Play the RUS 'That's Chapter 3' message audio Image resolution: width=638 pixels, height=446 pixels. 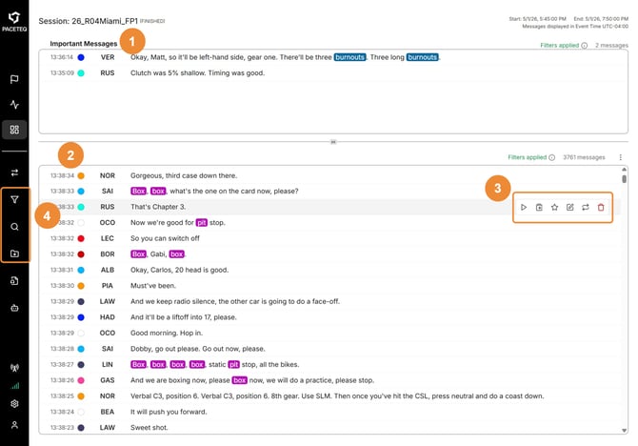[x=524, y=208]
